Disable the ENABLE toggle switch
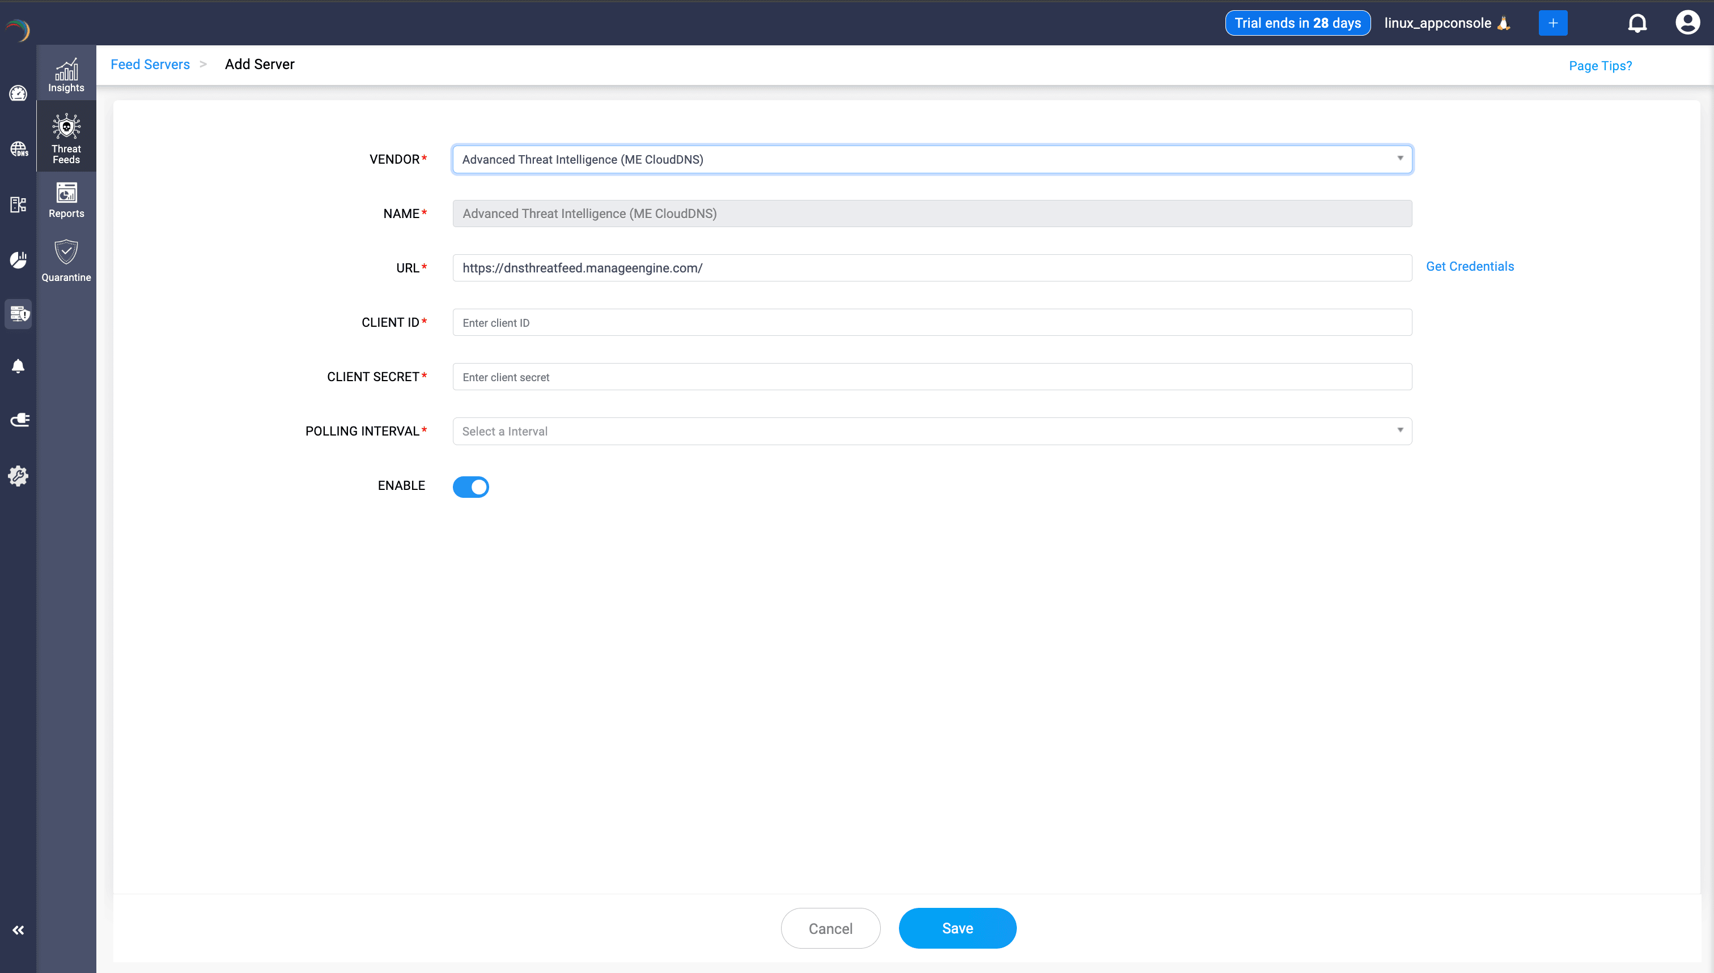The width and height of the screenshot is (1714, 973). 471,486
